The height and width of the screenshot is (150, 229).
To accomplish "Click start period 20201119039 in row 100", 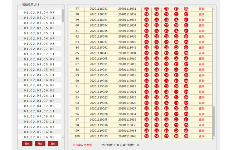I will pos(99,136).
